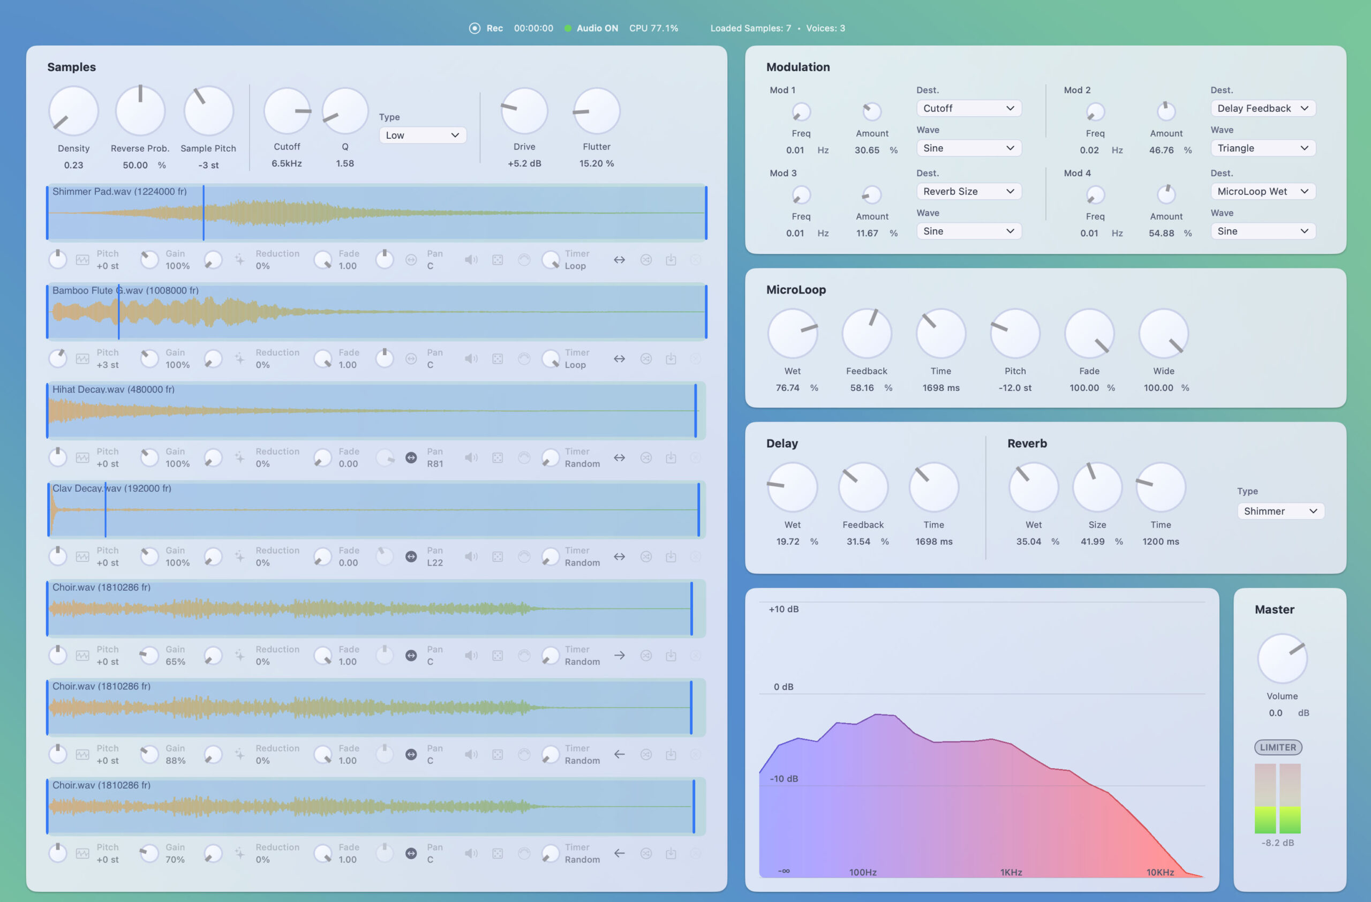Viewport: 1371px width, 902px height.
Task: Click the waveform icon in Choir 88% gain row
Action: point(82,755)
